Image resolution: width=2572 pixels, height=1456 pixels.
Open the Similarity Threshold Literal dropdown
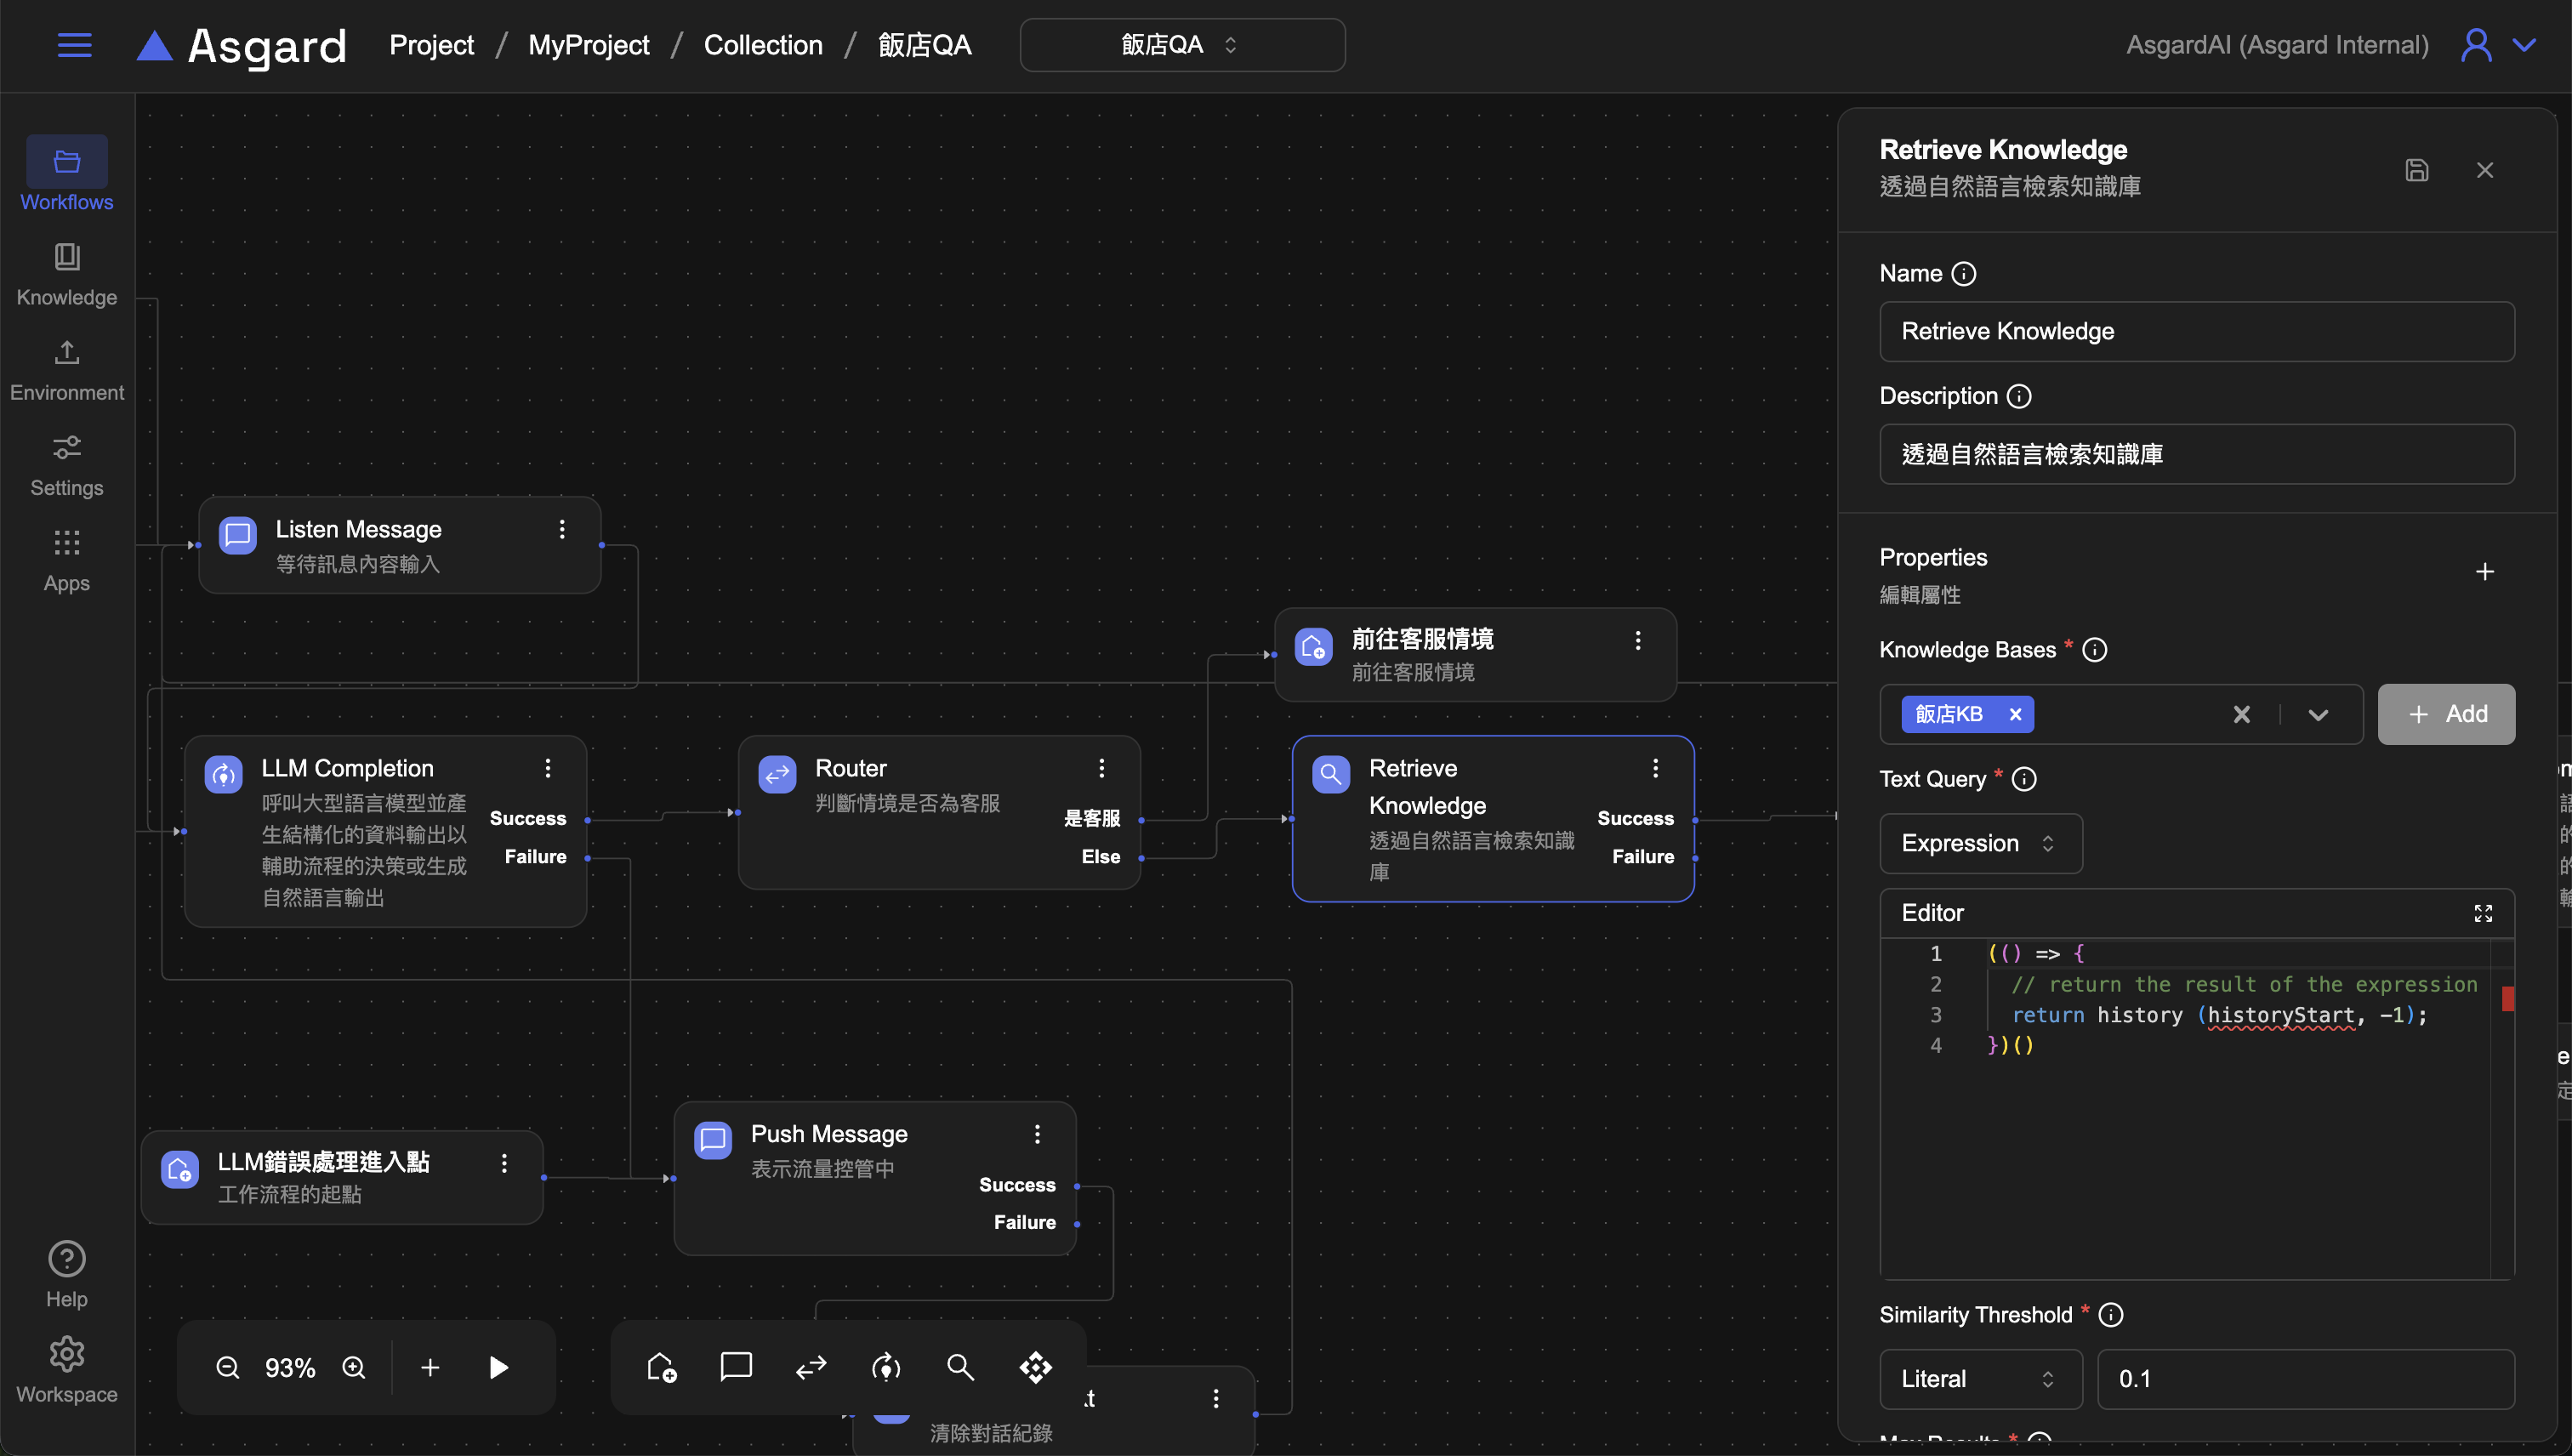click(1980, 1379)
